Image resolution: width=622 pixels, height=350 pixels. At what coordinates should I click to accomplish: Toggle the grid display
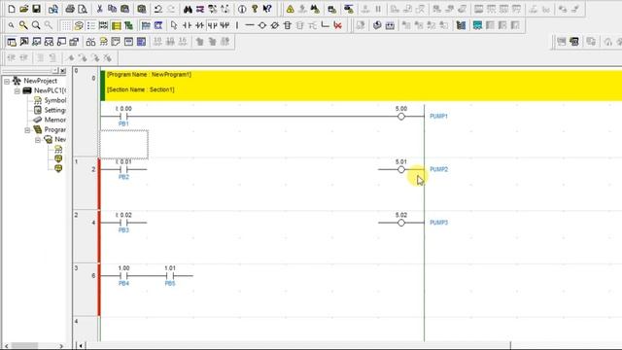pos(66,25)
